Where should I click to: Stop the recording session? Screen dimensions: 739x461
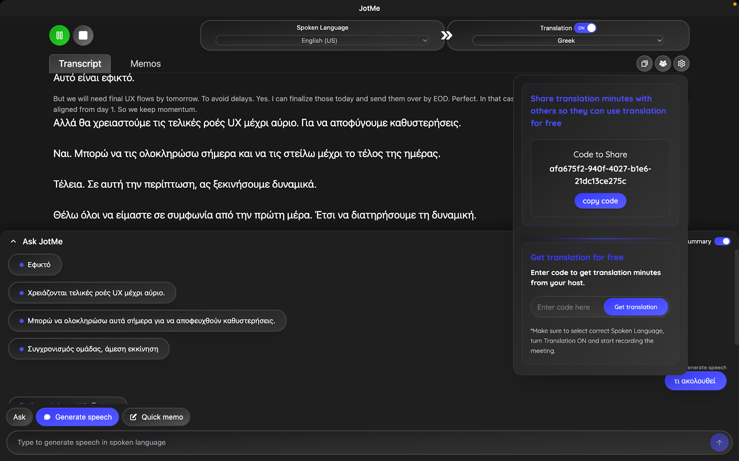(83, 35)
